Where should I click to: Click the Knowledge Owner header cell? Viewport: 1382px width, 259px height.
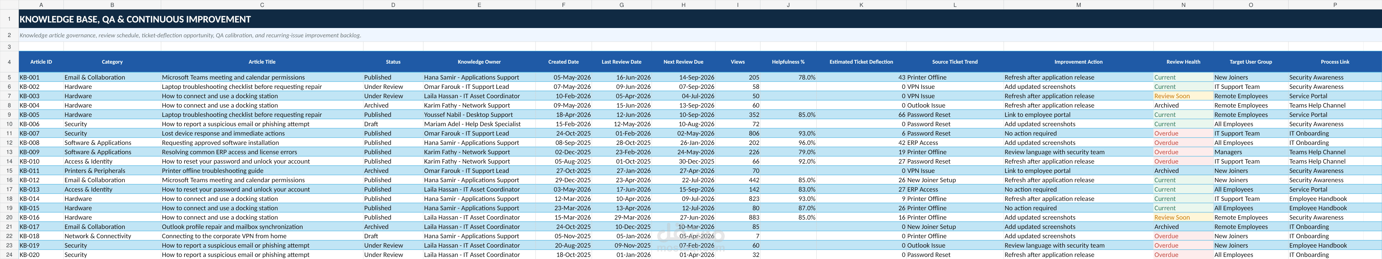pyautogui.click(x=479, y=62)
